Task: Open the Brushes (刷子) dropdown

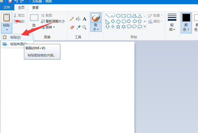Action: [x=96, y=27]
